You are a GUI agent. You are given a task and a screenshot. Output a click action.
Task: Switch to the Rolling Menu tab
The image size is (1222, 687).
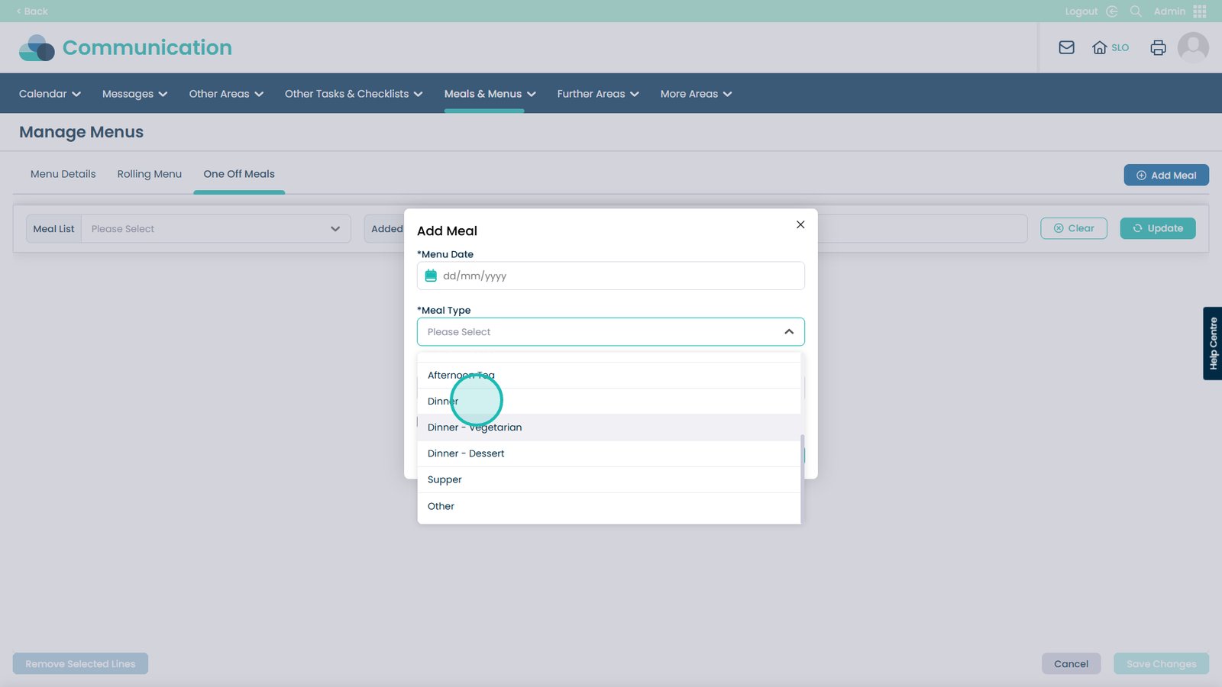(150, 174)
